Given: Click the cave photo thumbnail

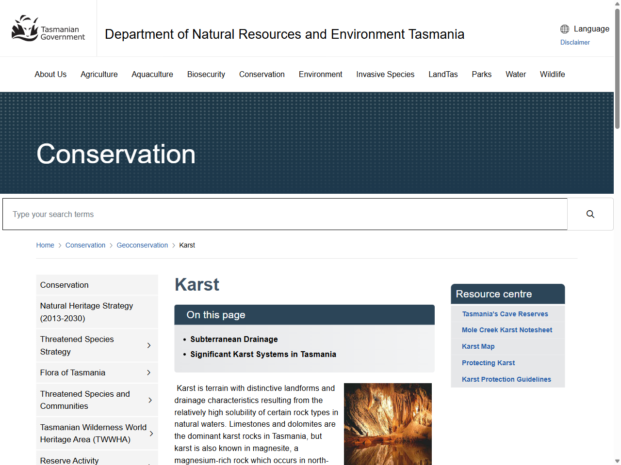Looking at the screenshot, I should click(x=388, y=424).
